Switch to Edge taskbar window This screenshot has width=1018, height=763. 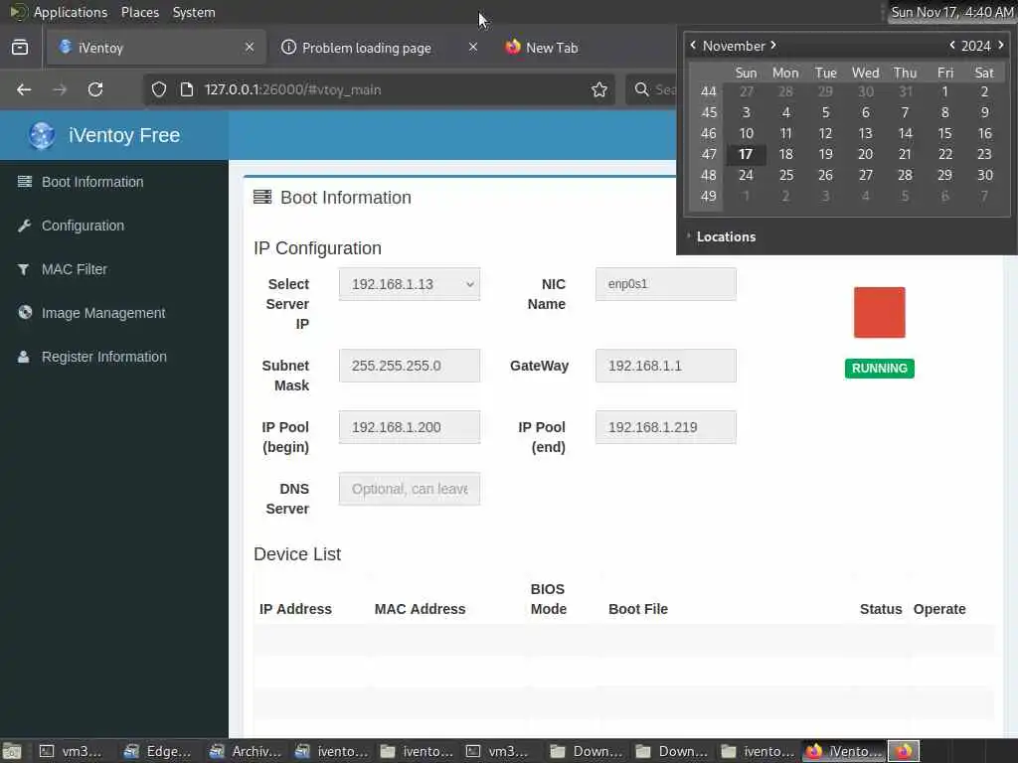tap(158, 751)
